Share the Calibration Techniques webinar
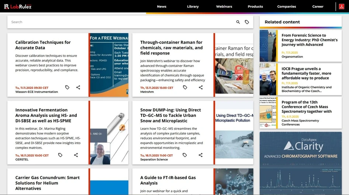 coord(78,87)
